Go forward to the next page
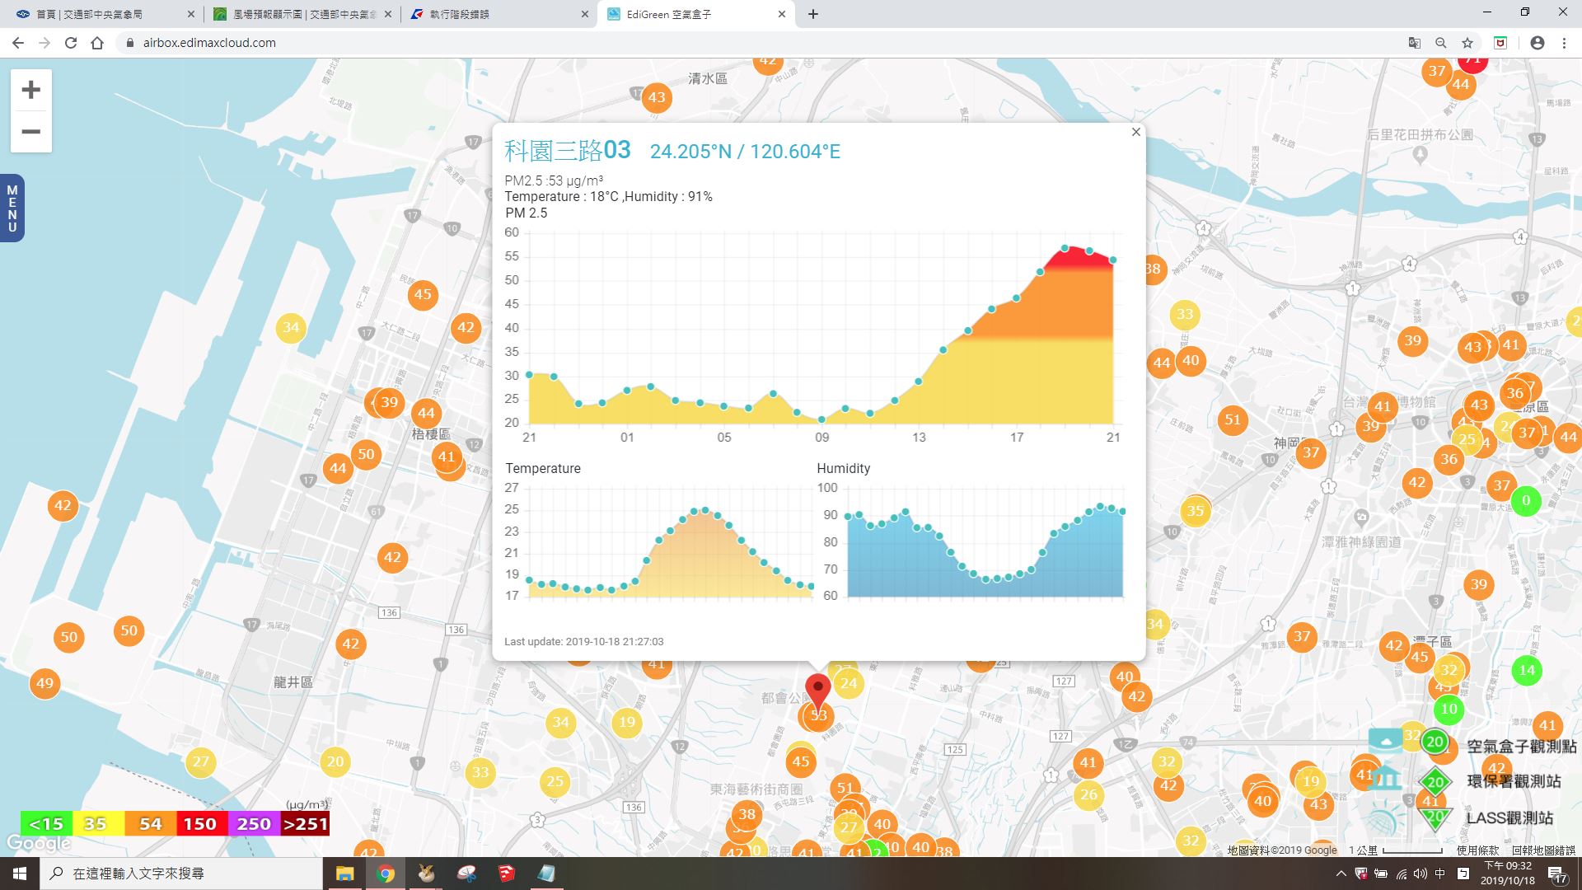Screen dimensions: 1582x890 tap(44, 43)
